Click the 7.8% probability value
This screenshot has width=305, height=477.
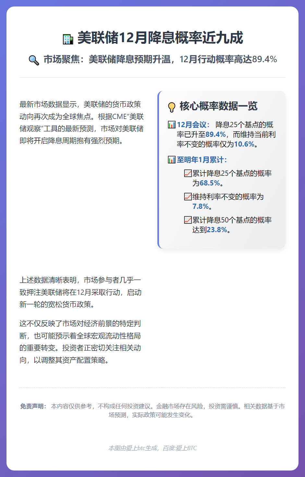pyautogui.click(x=201, y=207)
